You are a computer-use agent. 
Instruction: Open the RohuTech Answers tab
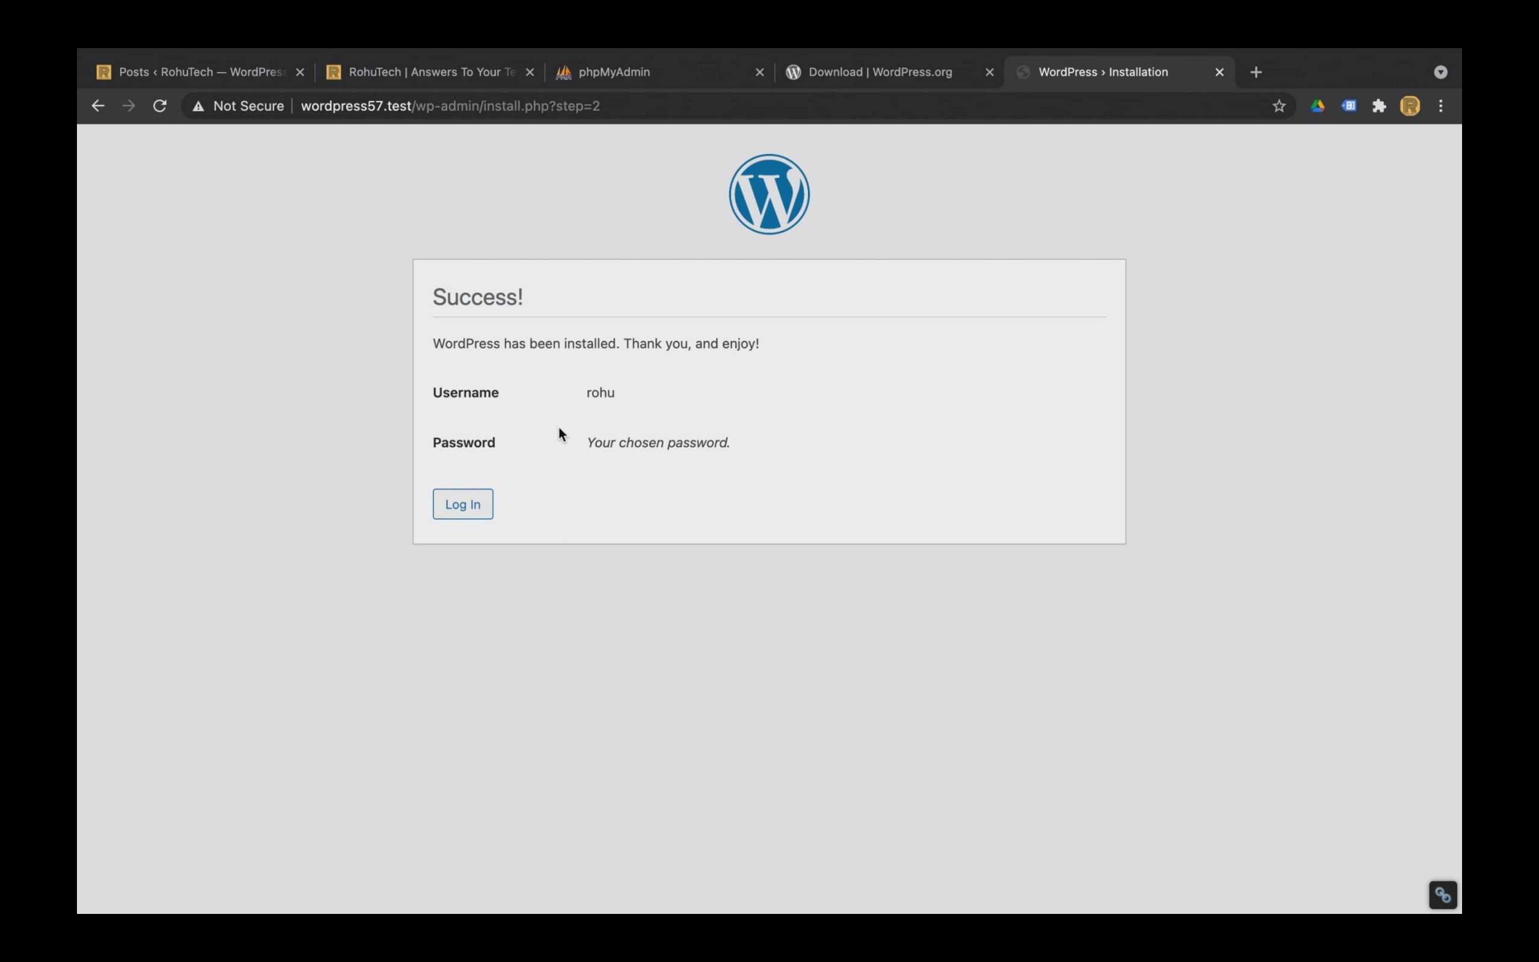click(x=430, y=71)
